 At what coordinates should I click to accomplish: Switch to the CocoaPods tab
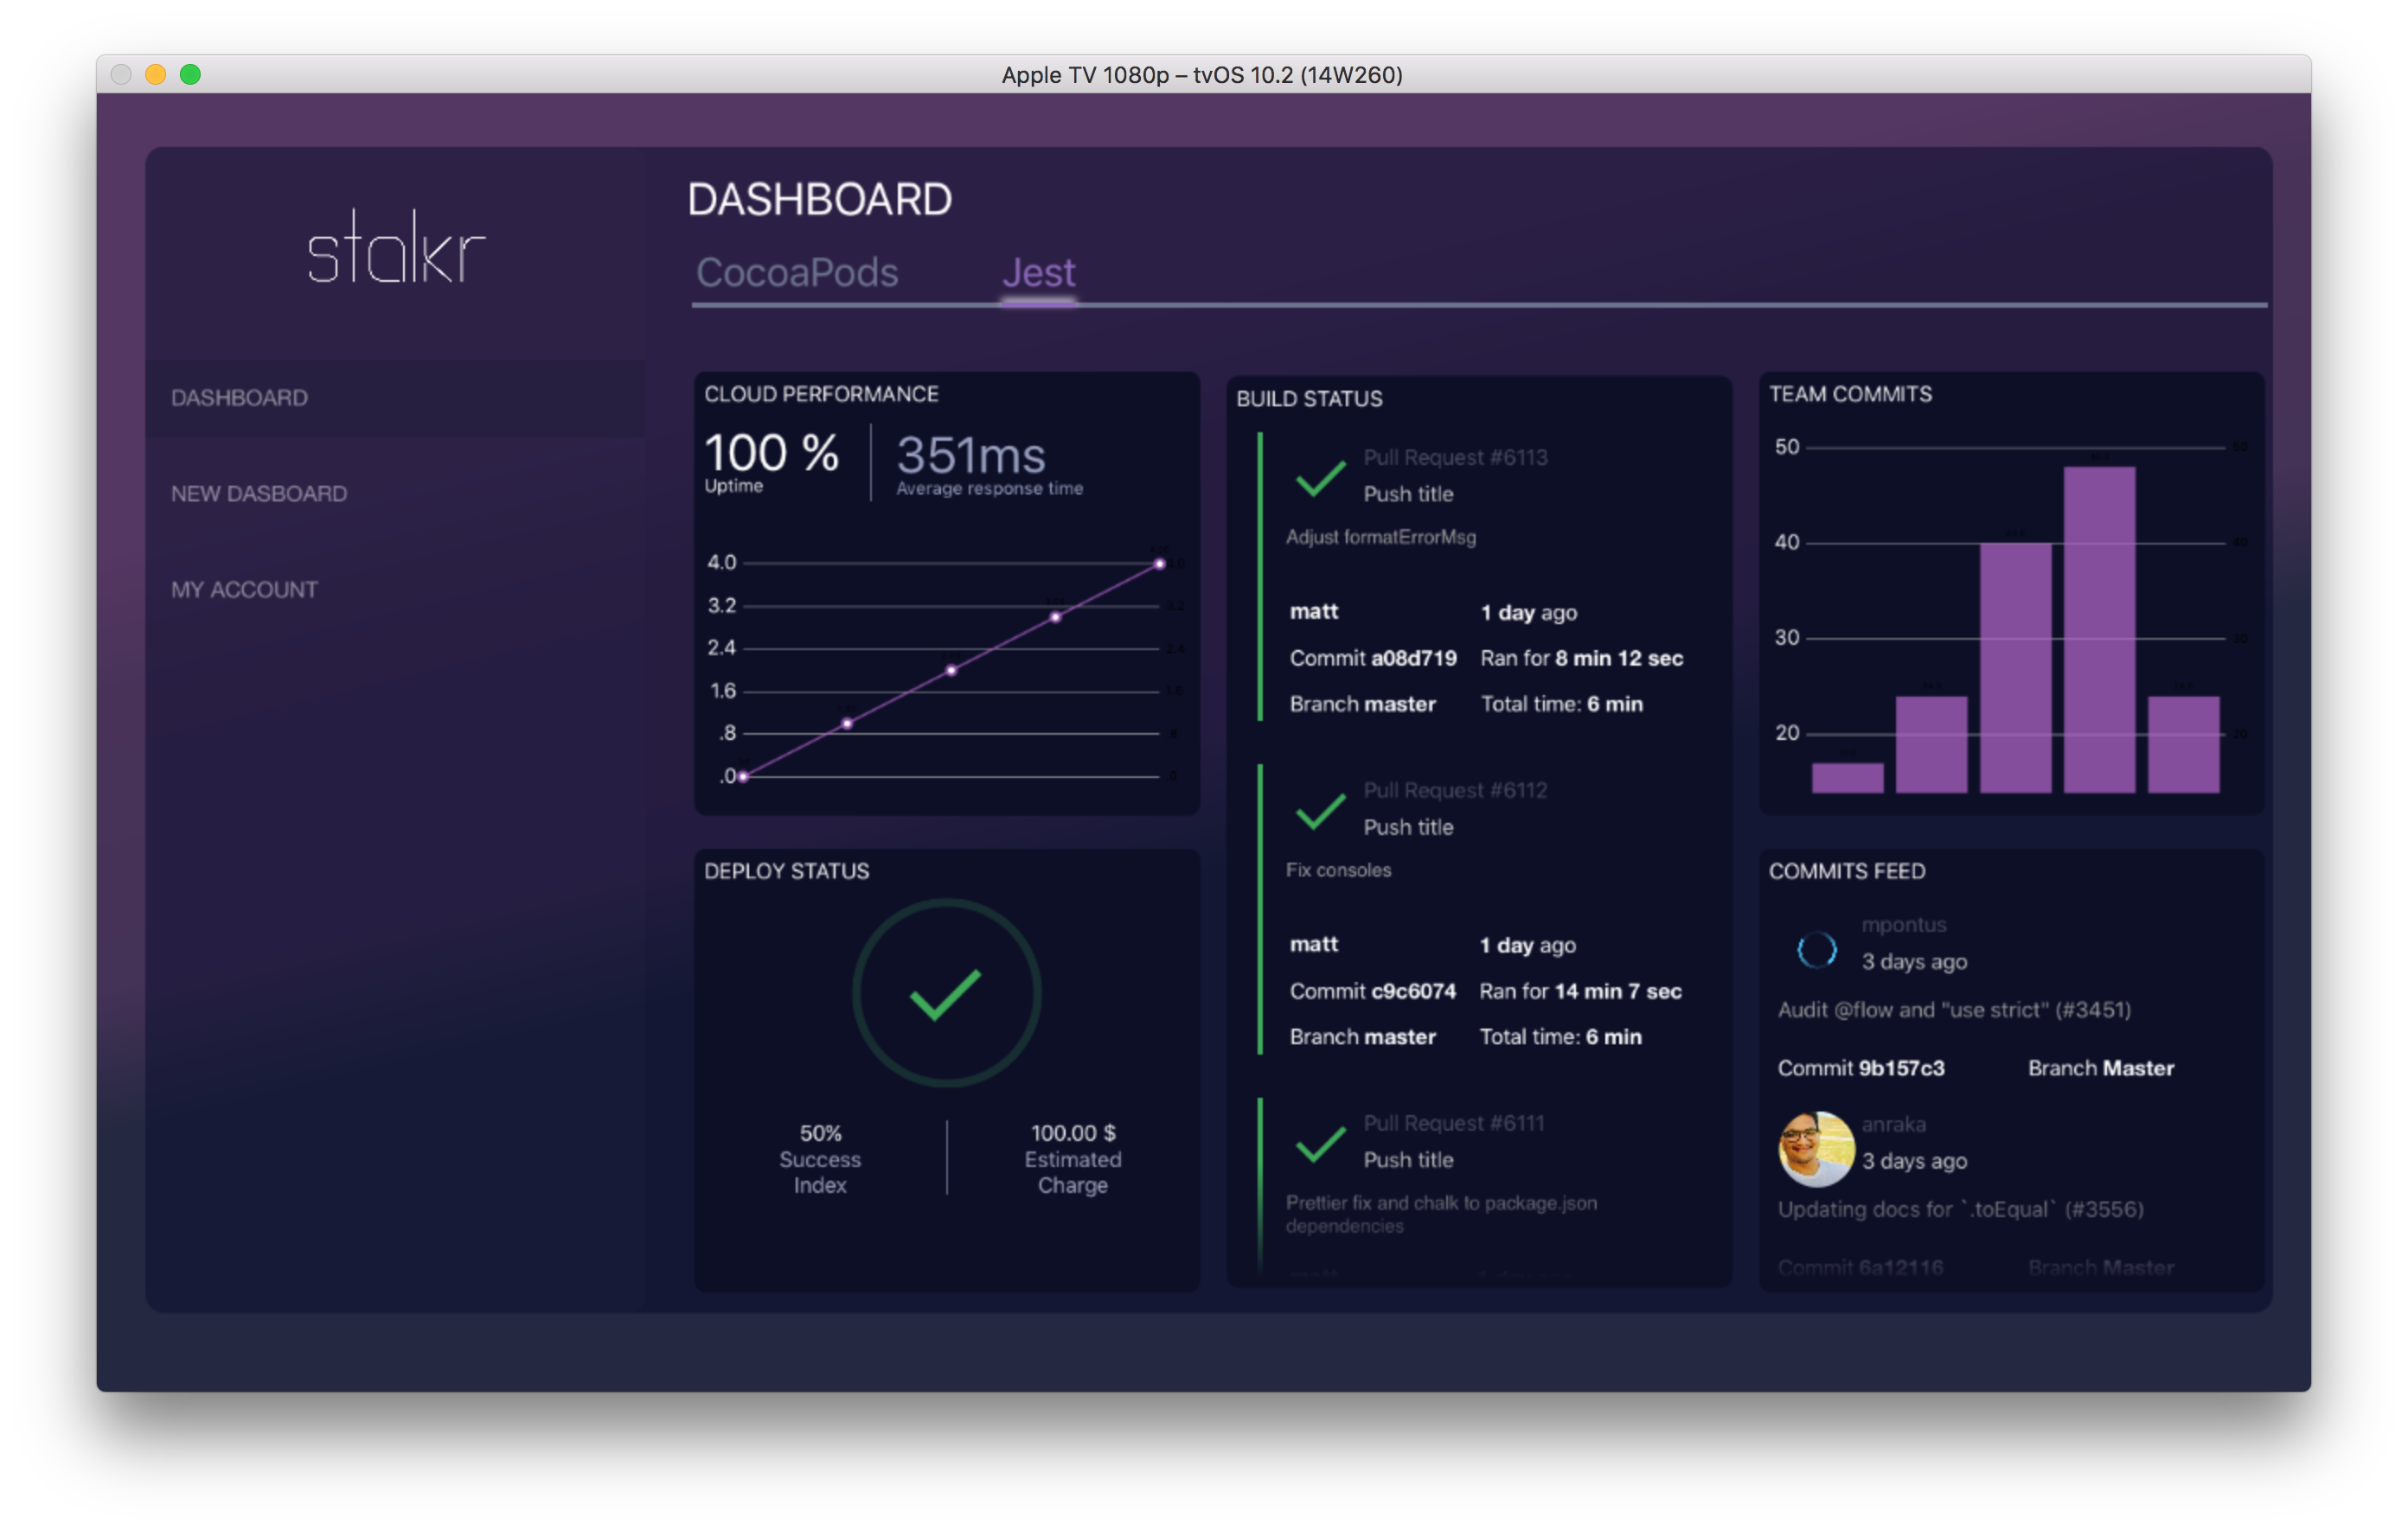797,273
